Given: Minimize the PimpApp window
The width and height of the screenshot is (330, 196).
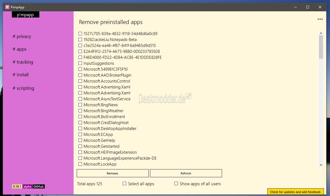Looking at the screenshot, I should coord(295,7).
